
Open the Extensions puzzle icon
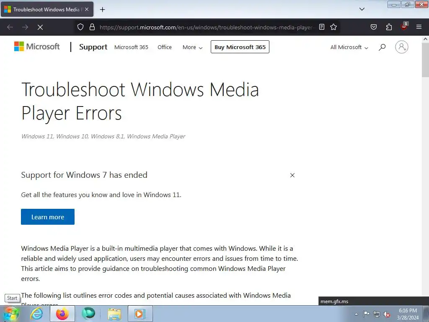tap(389, 27)
